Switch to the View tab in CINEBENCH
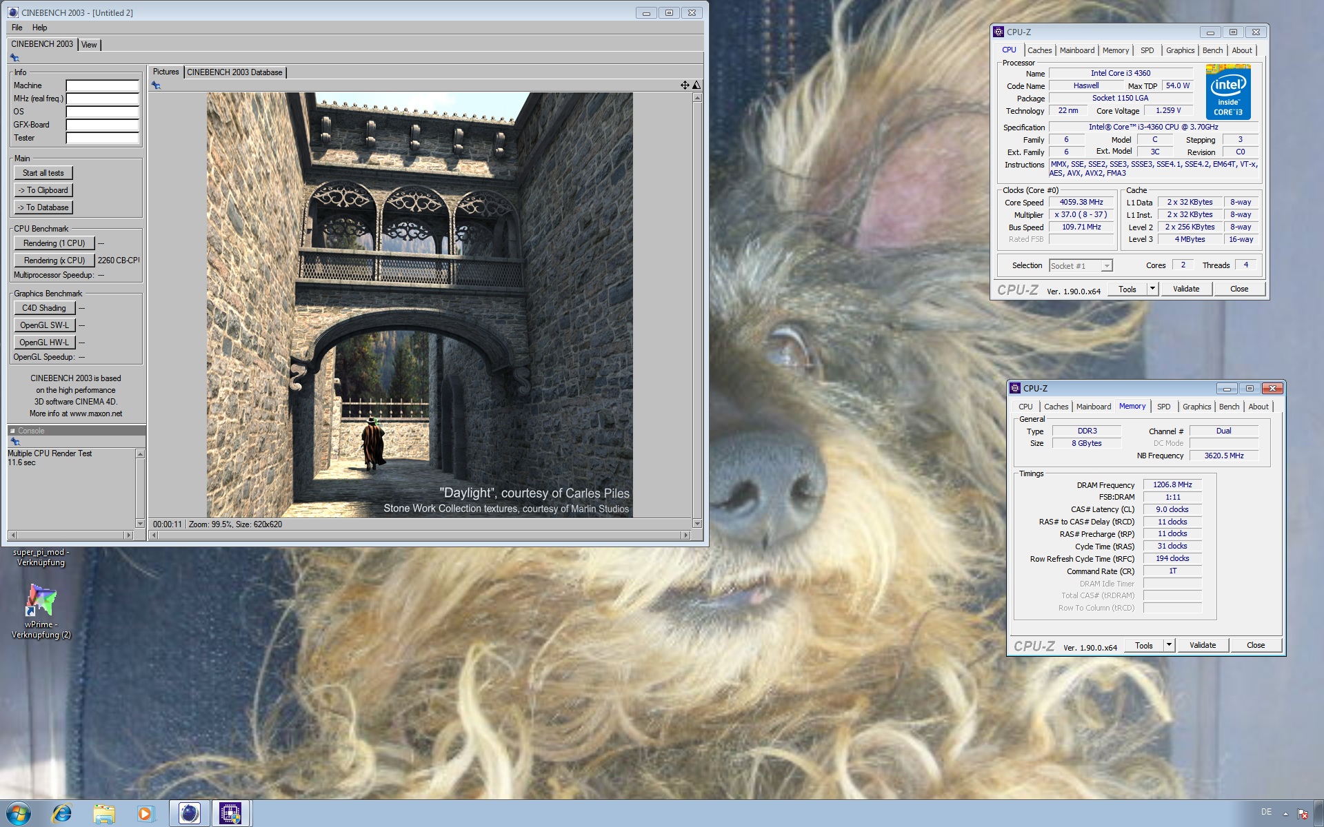1324x827 pixels. [x=89, y=45]
